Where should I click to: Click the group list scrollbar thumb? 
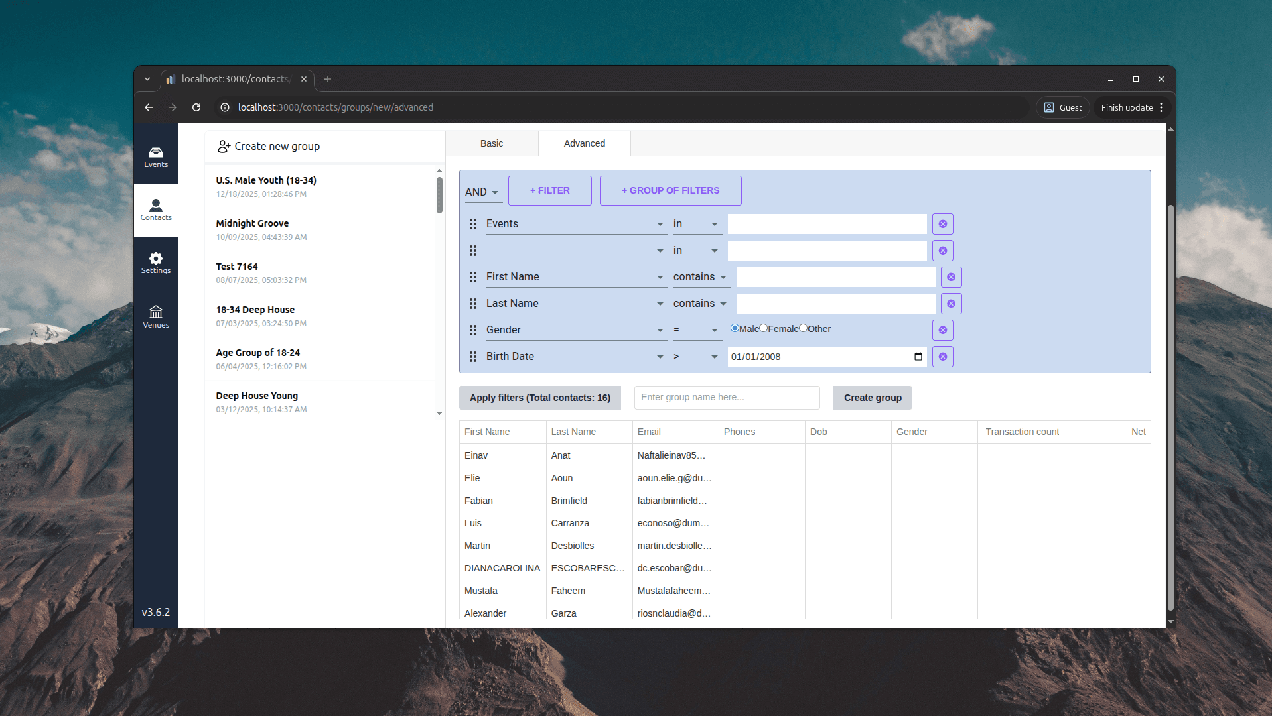point(439,195)
